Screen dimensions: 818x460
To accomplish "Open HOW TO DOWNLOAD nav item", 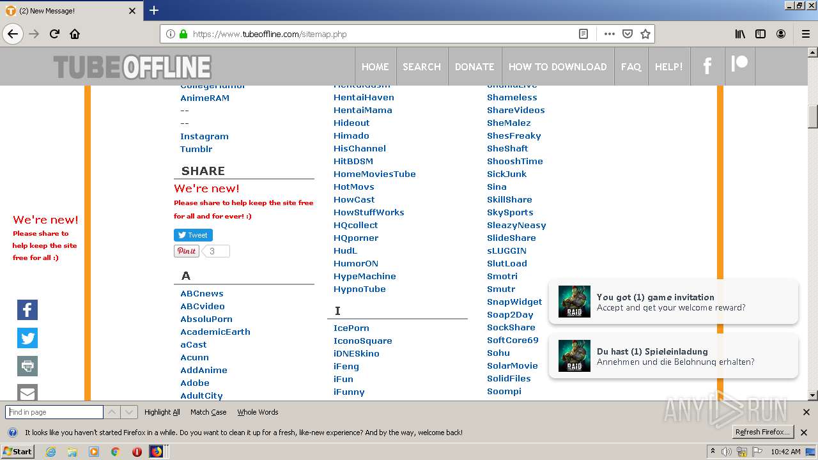I will tap(557, 66).
